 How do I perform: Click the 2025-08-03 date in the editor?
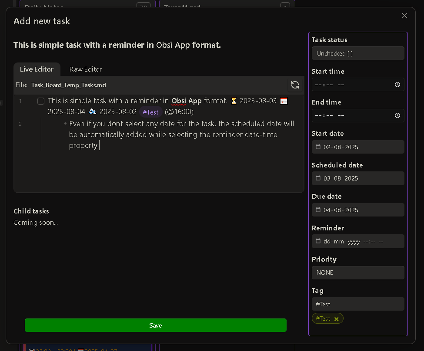pyautogui.click(x=258, y=101)
